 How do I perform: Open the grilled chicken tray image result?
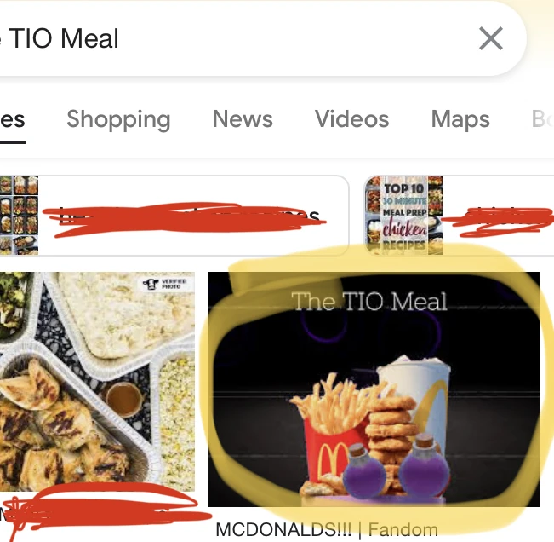pyautogui.click(x=97, y=382)
